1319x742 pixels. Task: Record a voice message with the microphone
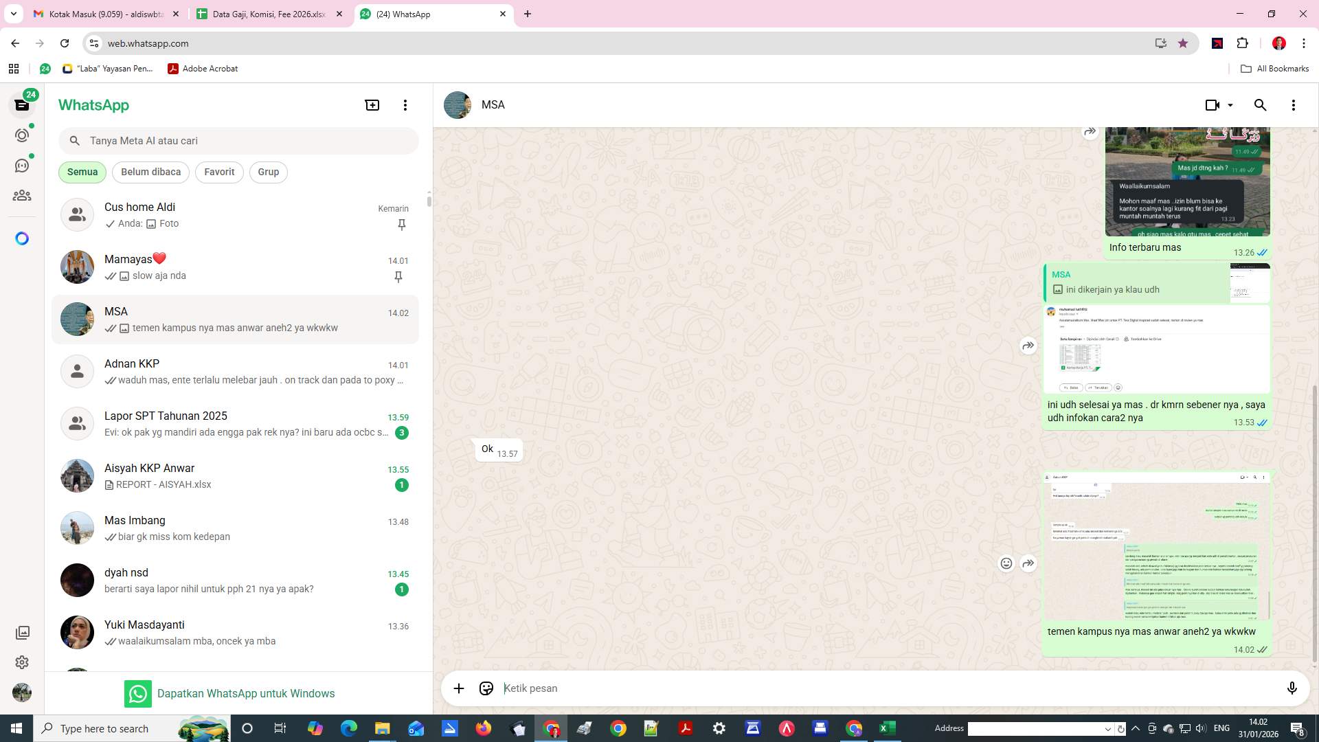point(1292,688)
